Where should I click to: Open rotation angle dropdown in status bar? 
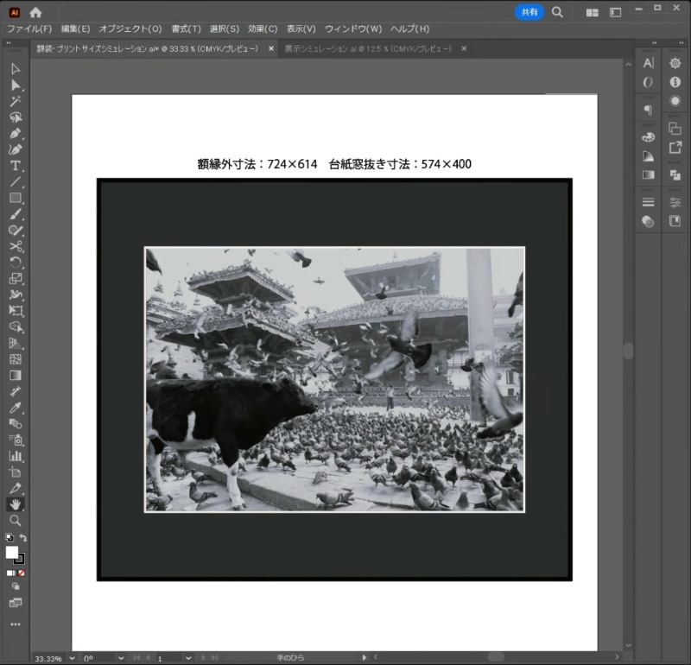(x=120, y=658)
